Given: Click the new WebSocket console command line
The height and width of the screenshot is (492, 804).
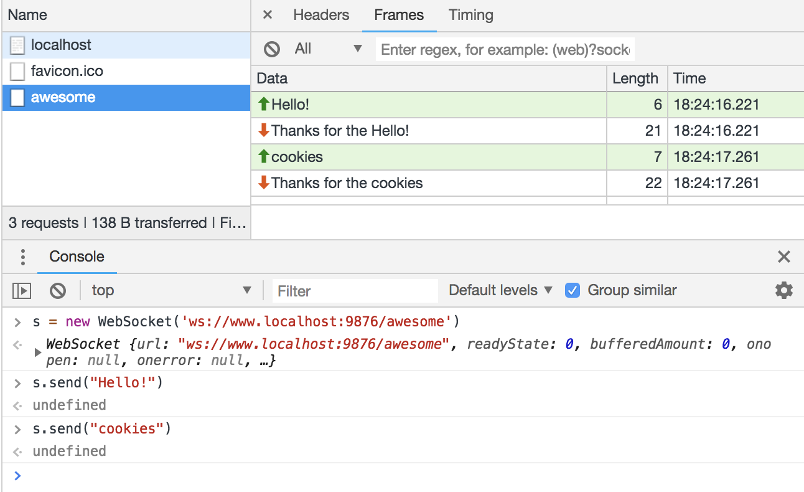Looking at the screenshot, I should [246, 322].
